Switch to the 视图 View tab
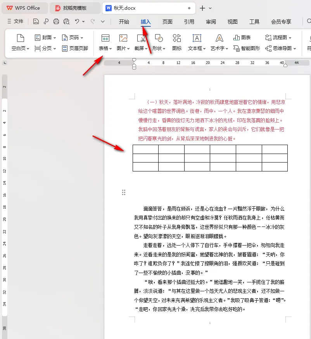This screenshot has width=311, height=339. [233, 22]
